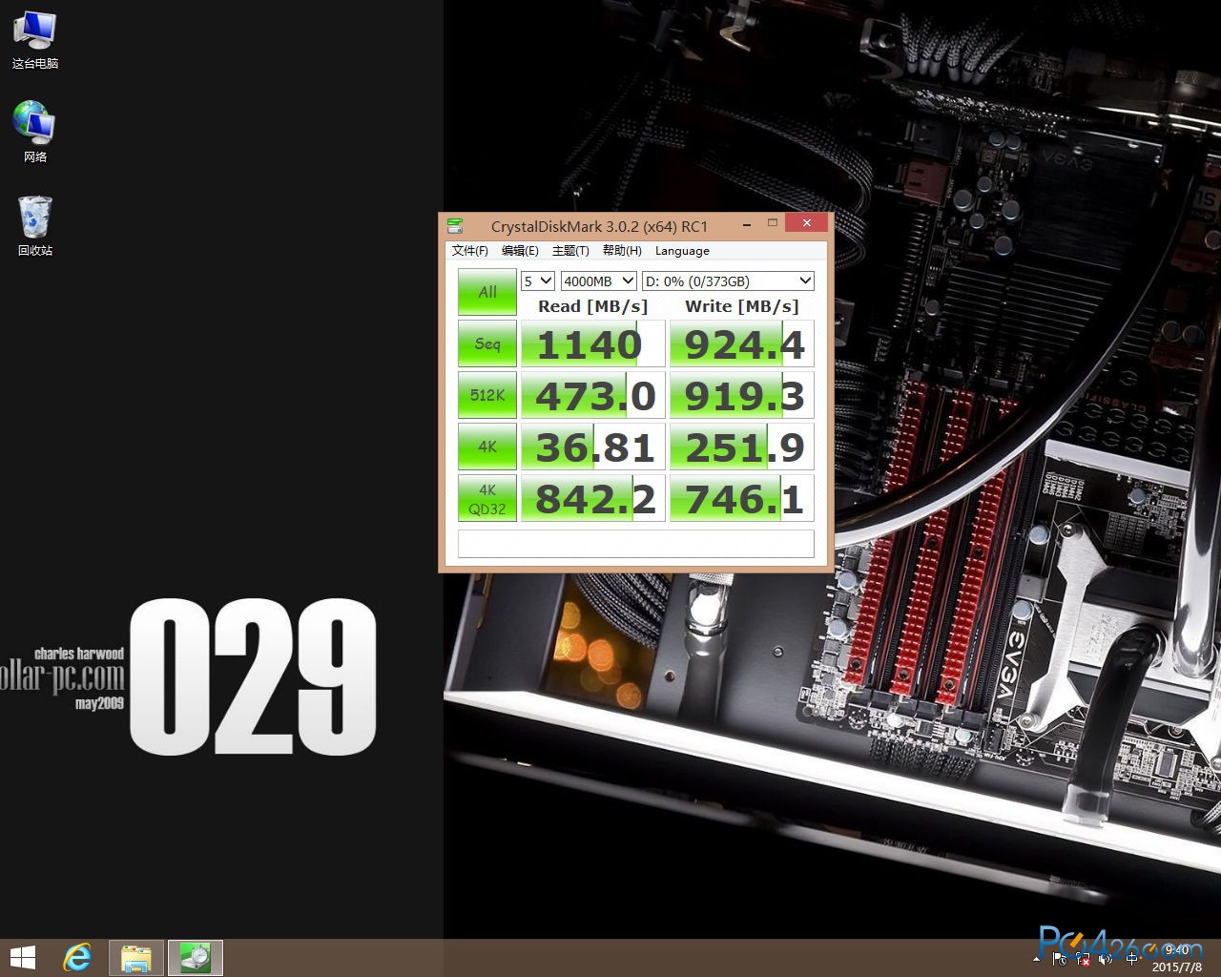Click the 4K QD32 read value 842.2
This screenshot has height=977, width=1221.
point(593,498)
